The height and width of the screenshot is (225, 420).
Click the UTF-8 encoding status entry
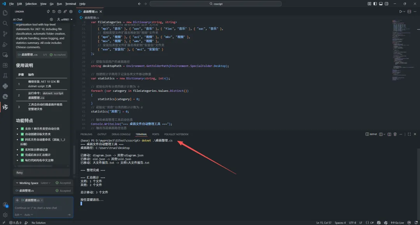click(x=352, y=223)
